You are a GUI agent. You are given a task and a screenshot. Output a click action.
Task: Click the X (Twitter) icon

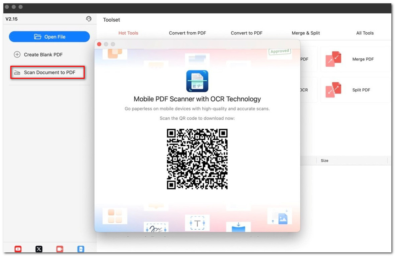(39, 249)
